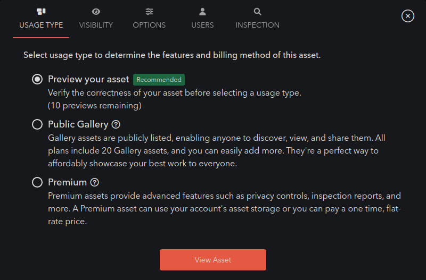Click the Visibility eye icon
The height and width of the screenshot is (280, 426).
96,12
